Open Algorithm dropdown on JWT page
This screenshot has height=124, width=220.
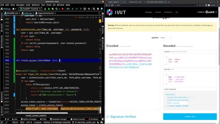165,38
